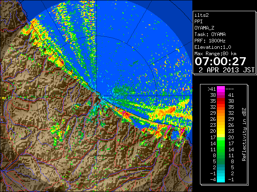257x192 pixels.
Task: Click the '-4' legend value
Action: click(x=213, y=180)
